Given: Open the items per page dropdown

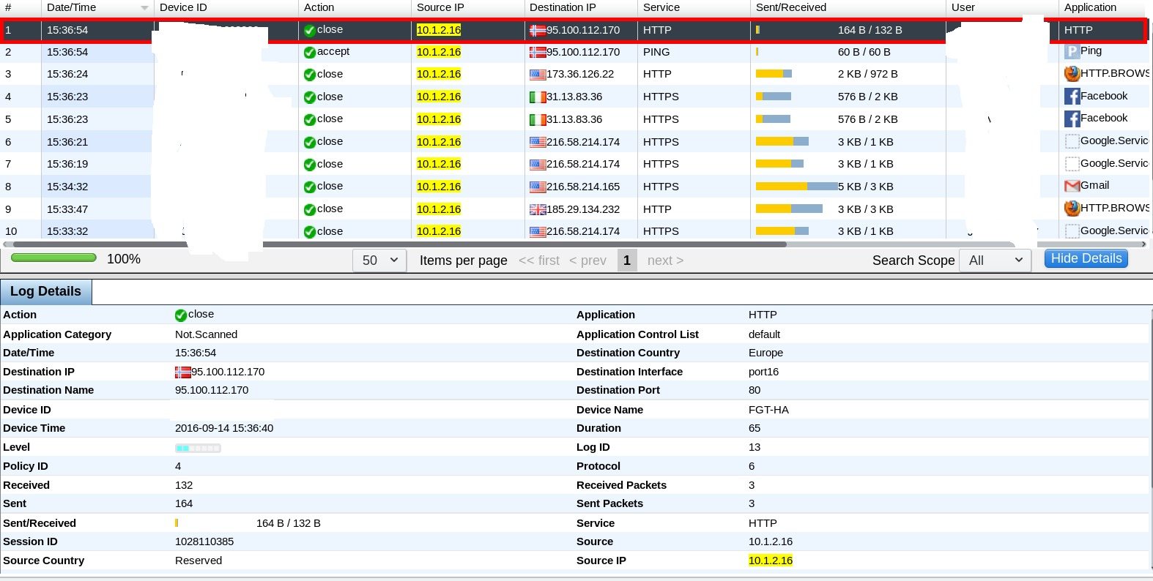Looking at the screenshot, I should 379,260.
